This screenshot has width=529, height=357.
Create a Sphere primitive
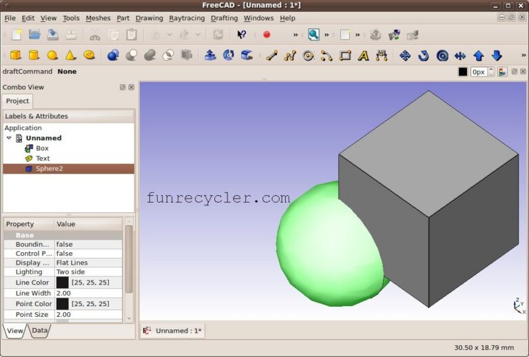[x=52, y=55]
